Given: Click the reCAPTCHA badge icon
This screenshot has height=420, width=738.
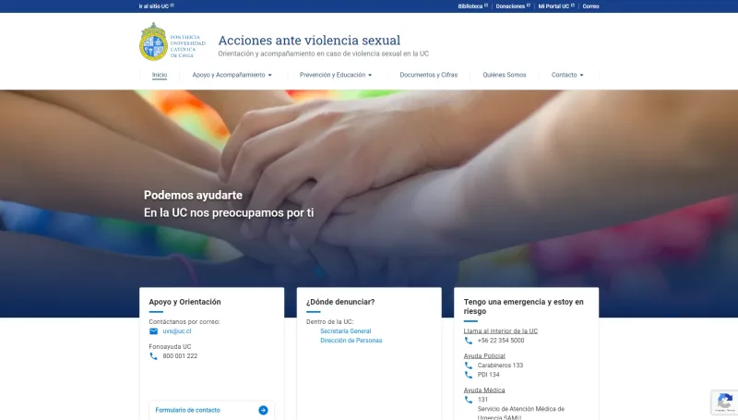Looking at the screenshot, I should (725, 402).
